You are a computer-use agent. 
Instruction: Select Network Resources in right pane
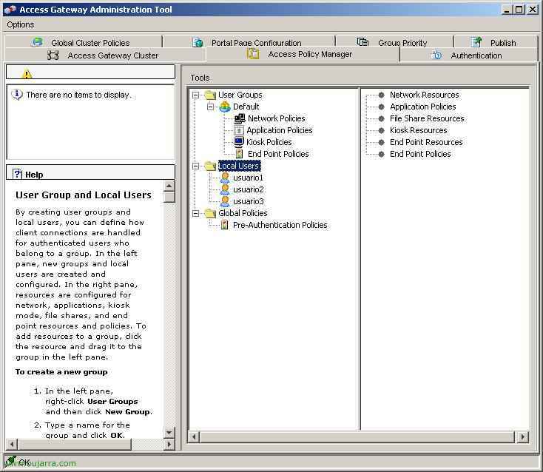(424, 95)
